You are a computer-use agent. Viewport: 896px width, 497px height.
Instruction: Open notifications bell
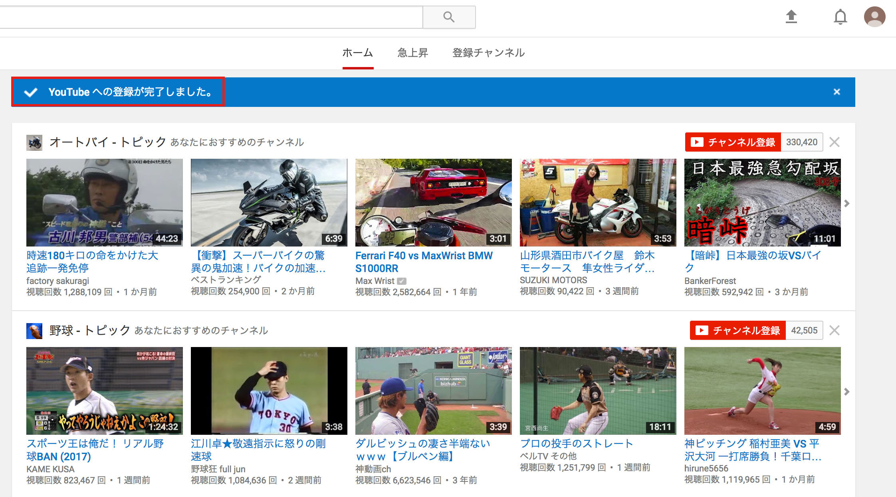840,17
